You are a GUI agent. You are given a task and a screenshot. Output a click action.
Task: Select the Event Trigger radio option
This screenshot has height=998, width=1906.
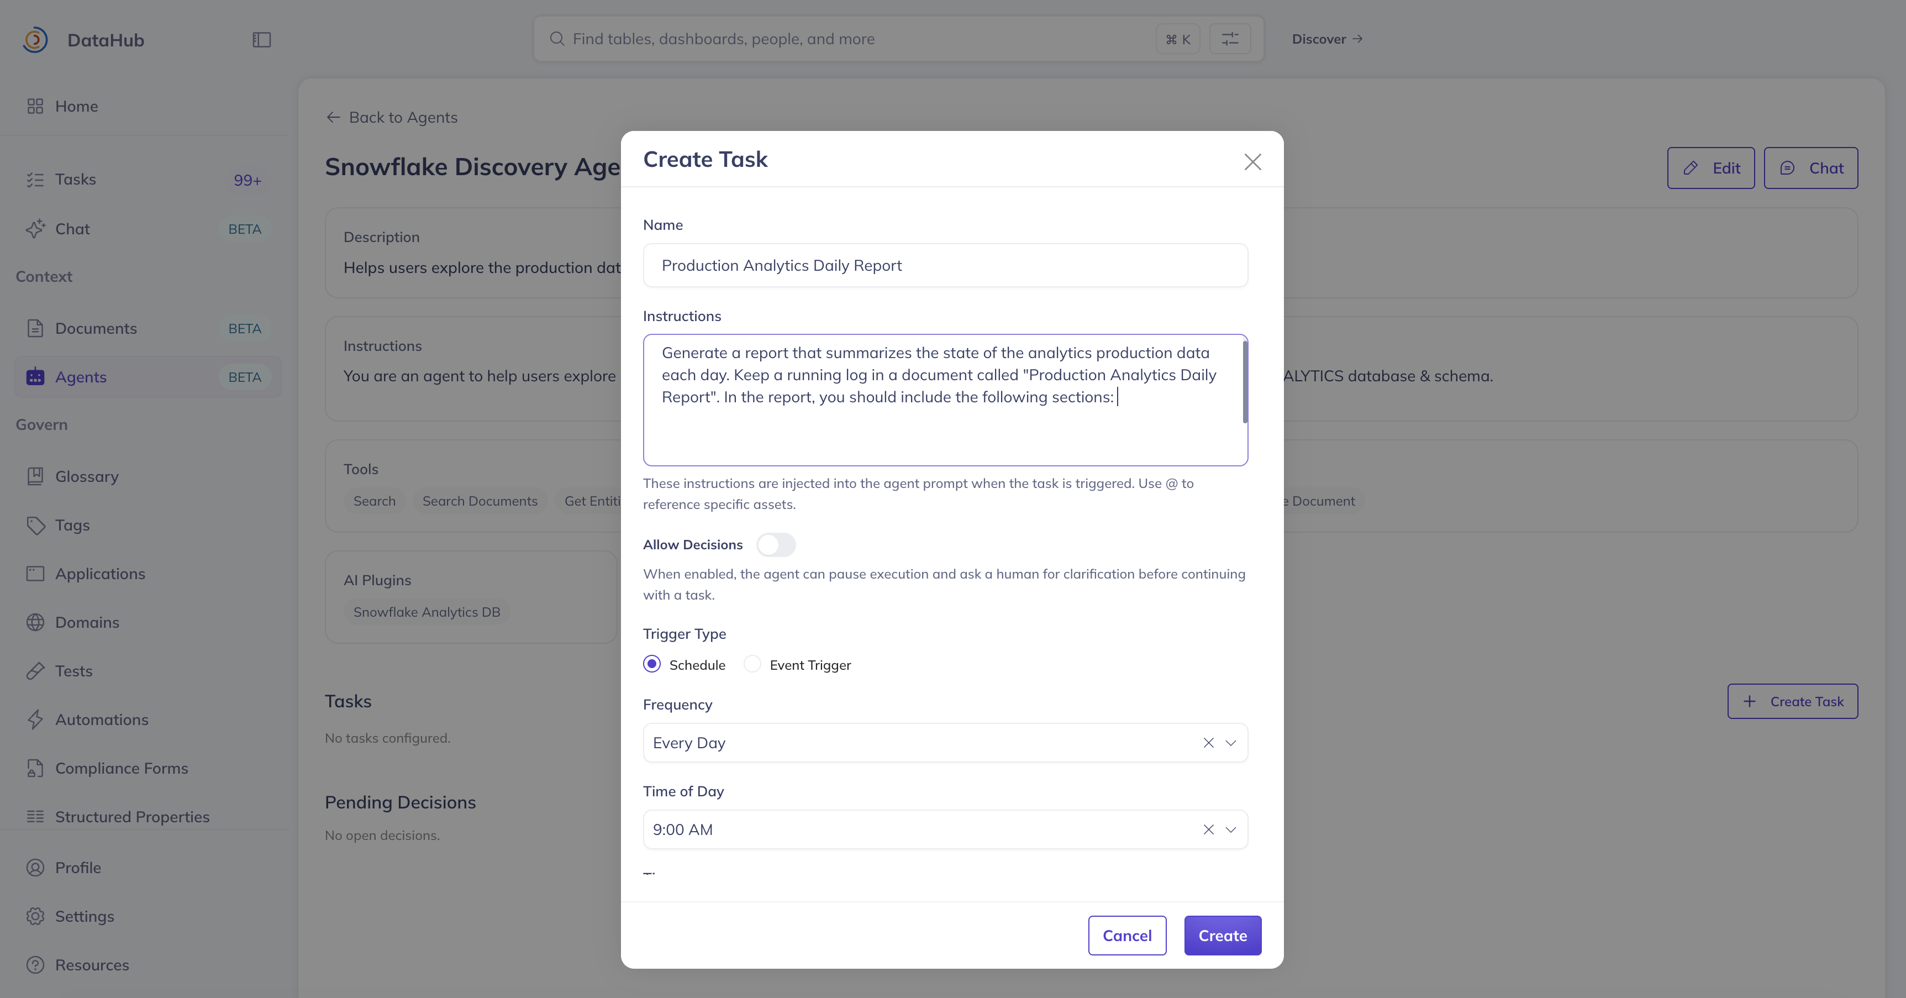click(752, 664)
